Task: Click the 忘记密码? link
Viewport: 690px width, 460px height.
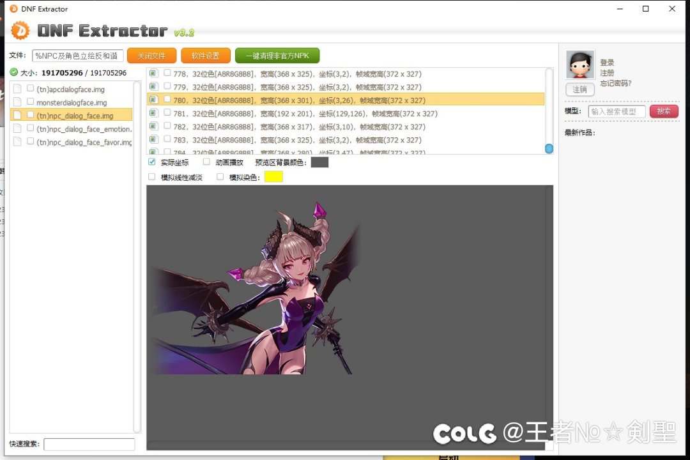Action: click(x=616, y=83)
